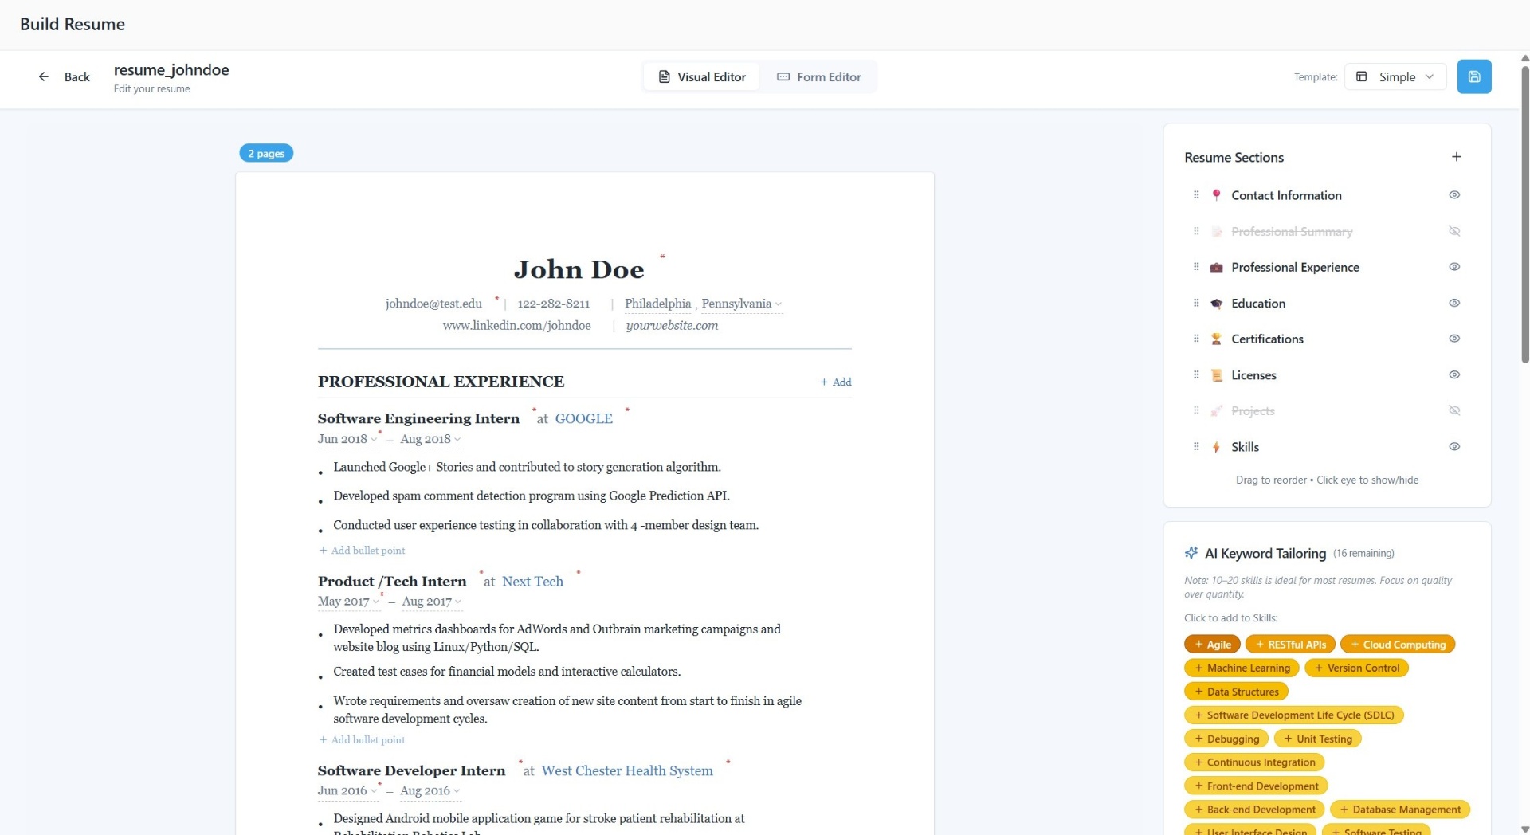The image size is (1530, 835).
Task: Add bullet point under Google internship
Action: (x=363, y=551)
